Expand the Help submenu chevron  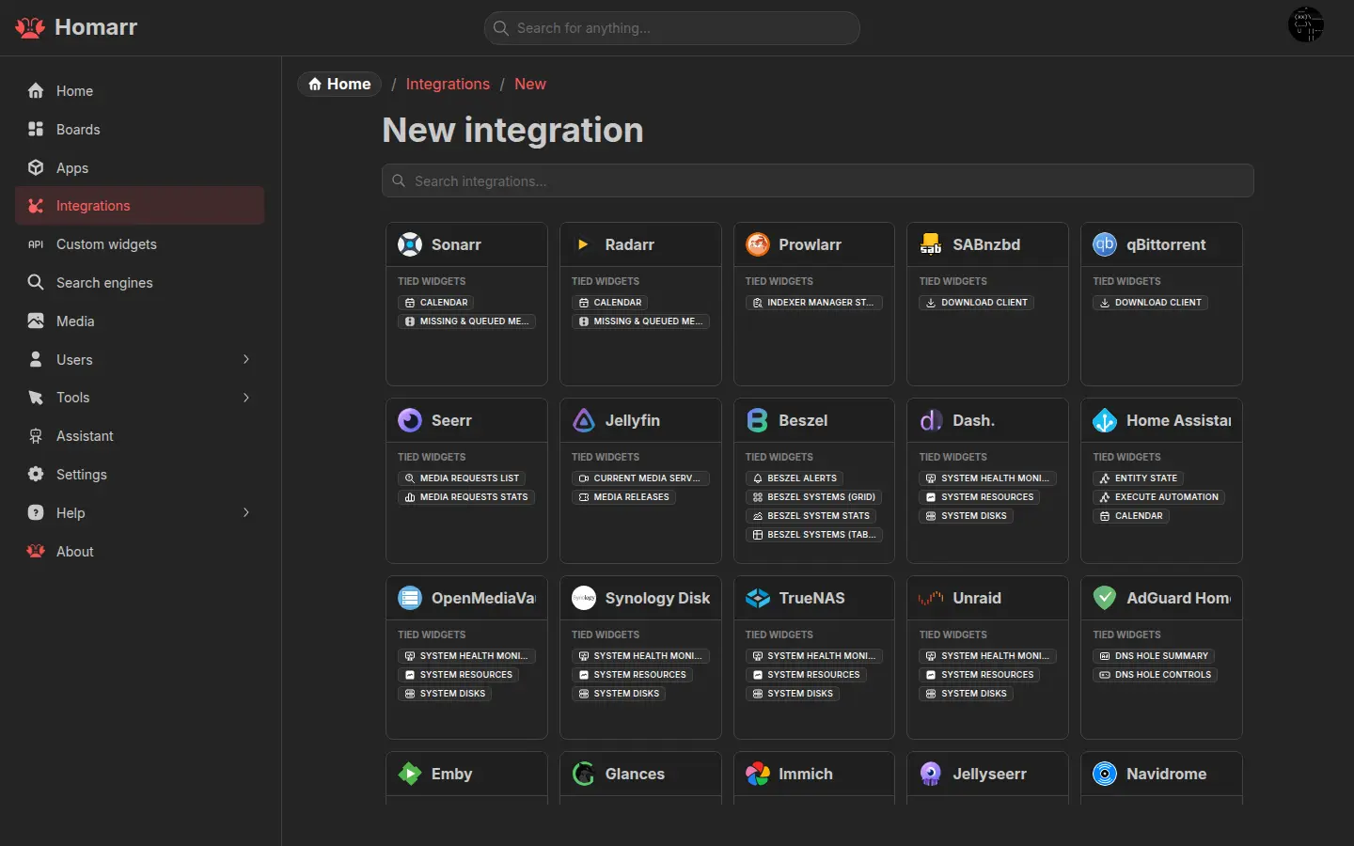click(246, 512)
